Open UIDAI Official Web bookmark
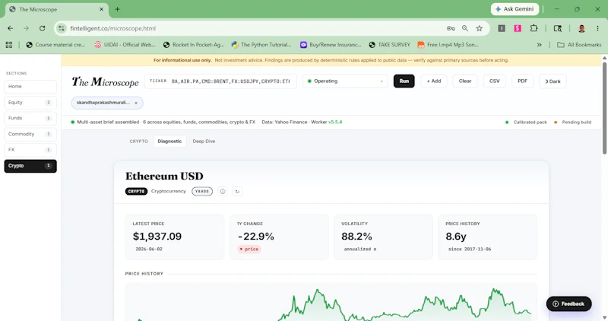Image resolution: width=608 pixels, height=321 pixels. (125, 45)
